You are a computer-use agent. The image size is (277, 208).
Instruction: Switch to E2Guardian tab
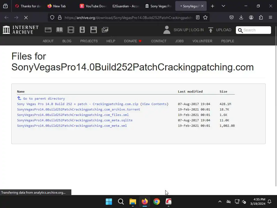coord(126,6)
